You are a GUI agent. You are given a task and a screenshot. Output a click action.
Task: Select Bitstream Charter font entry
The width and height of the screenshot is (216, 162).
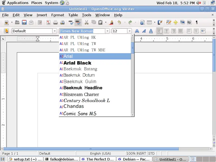click(x=95, y=94)
